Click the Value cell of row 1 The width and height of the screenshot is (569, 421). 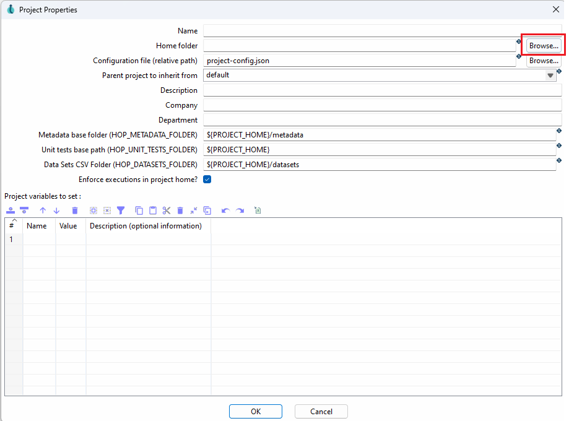pyautogui.click(x=71, y=239)
